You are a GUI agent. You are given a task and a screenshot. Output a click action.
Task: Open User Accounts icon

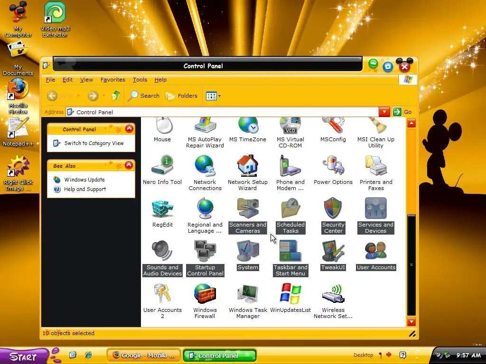tap(376, 255)
